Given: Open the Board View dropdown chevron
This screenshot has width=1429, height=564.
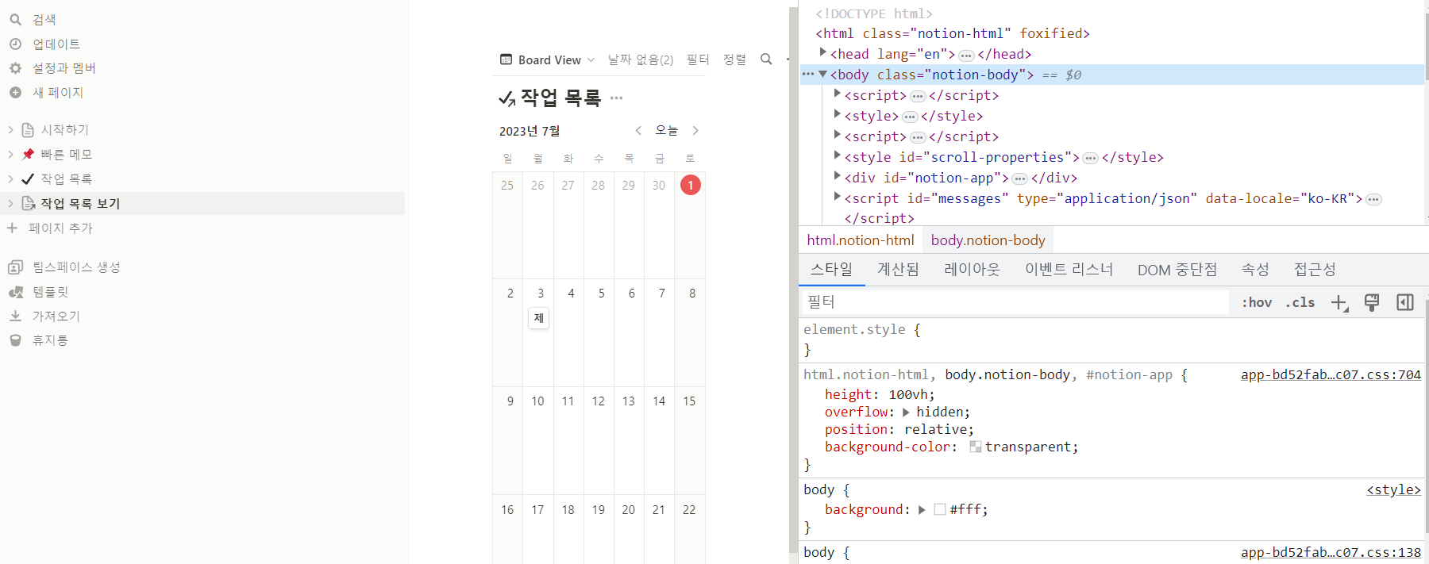Looking at the screenshot, I should (591, 60).
